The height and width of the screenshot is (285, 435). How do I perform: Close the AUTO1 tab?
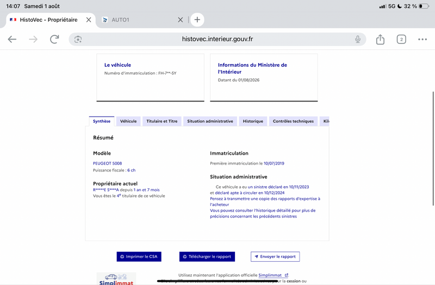coord(181,20)
